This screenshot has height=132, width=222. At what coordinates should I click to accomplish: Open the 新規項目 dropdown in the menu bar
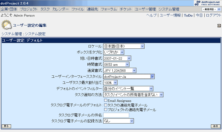point(211,9)
